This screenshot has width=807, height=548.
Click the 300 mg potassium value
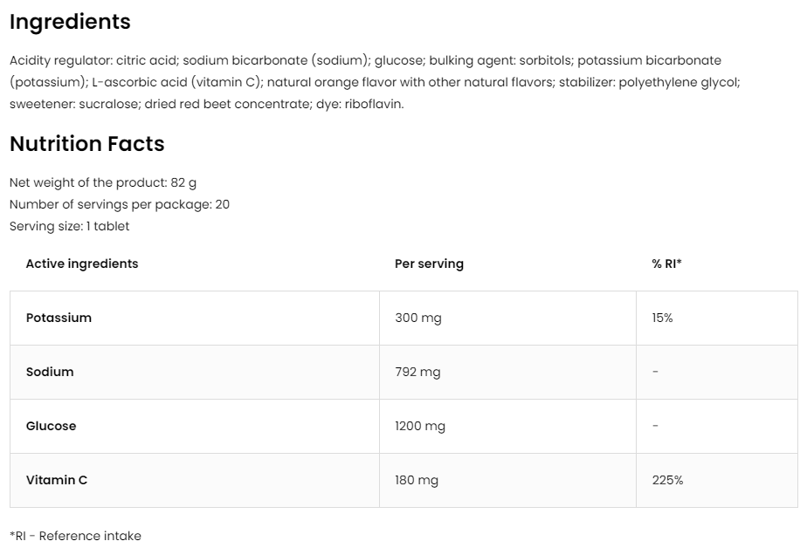418,318
